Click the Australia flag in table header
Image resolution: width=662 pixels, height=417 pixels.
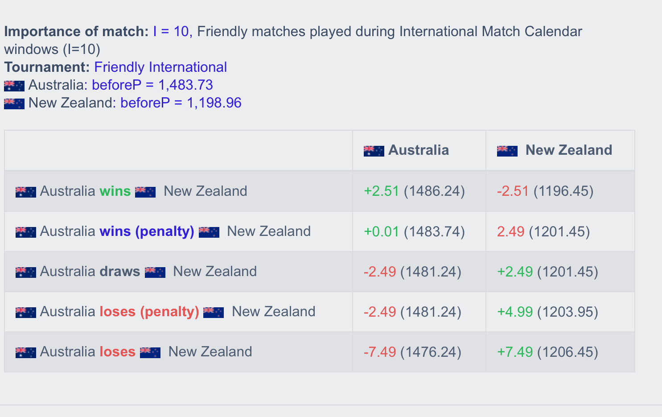click(374, 151)
